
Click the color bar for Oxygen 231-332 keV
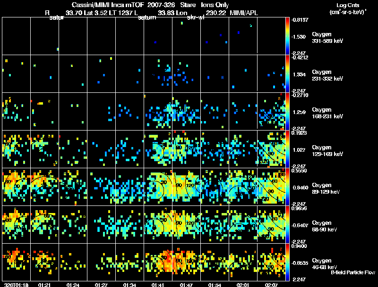(287, 74)
